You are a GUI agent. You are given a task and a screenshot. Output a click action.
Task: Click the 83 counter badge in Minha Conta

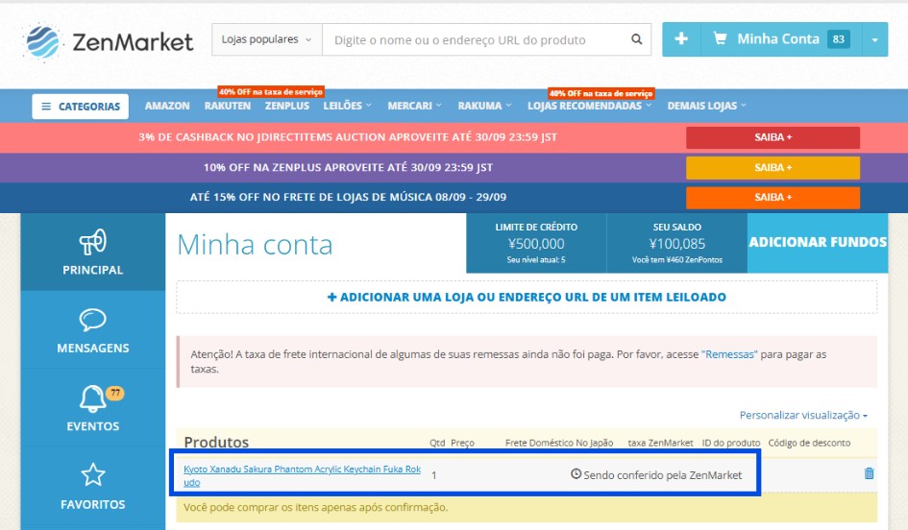coord(839,39)
